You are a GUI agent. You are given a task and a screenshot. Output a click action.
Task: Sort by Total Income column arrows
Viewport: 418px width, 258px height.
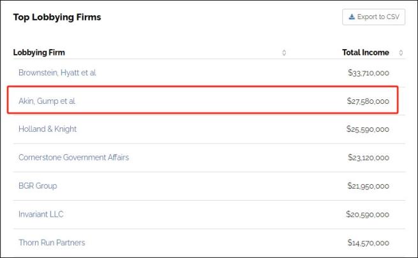pos(401,53)
